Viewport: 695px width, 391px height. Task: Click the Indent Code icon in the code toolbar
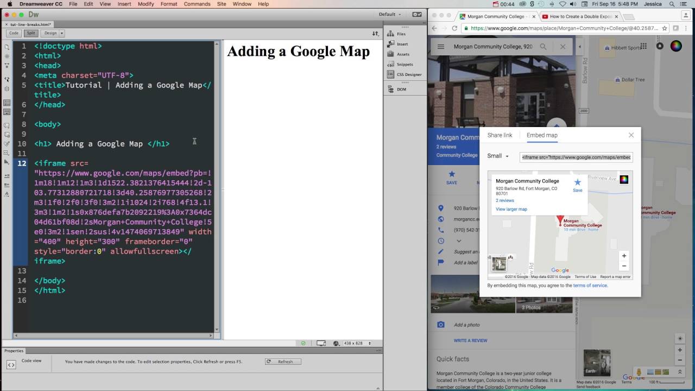tap(7, 176)
